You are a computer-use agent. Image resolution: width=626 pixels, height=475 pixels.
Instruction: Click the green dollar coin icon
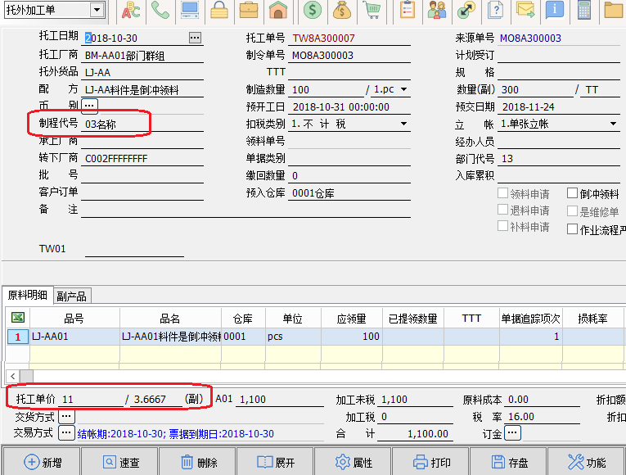pyautogui.click(x=312, y=11)
